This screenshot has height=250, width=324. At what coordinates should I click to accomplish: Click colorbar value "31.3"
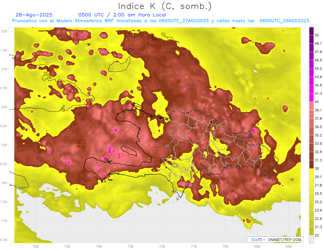[x=318, y=160]
